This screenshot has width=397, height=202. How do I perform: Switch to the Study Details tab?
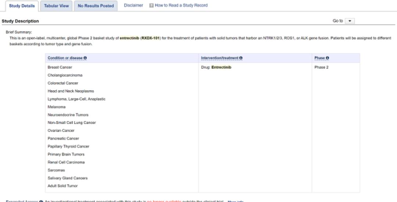[x=22, y=6]
